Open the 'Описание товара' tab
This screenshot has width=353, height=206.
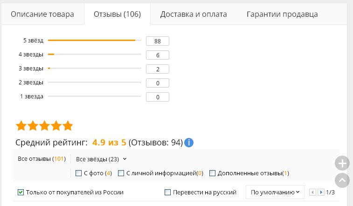click(x=42, y=14)
